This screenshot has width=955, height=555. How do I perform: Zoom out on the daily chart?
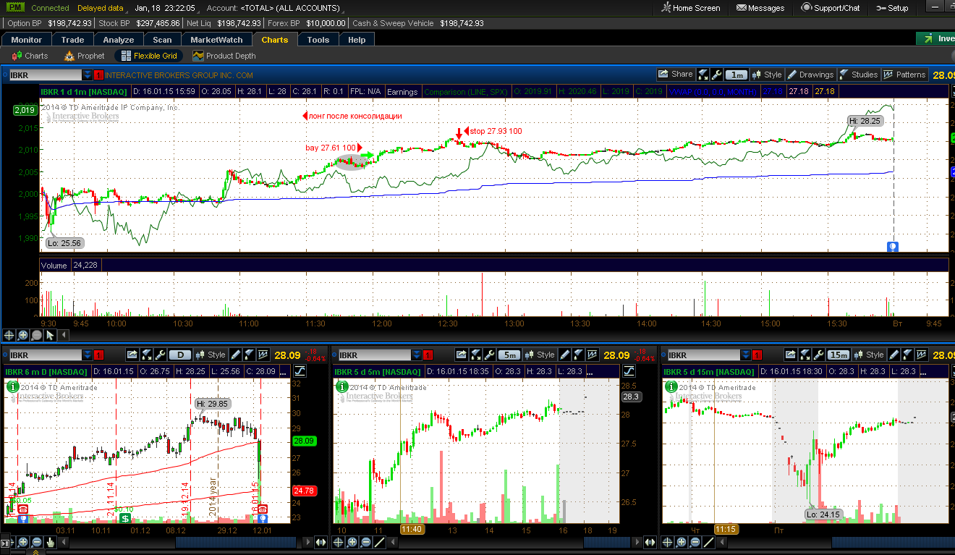pos(37,542)
